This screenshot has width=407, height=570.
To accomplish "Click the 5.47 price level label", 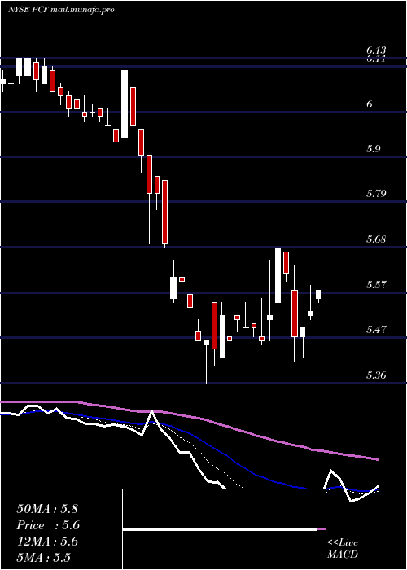I will pos(376,330).
